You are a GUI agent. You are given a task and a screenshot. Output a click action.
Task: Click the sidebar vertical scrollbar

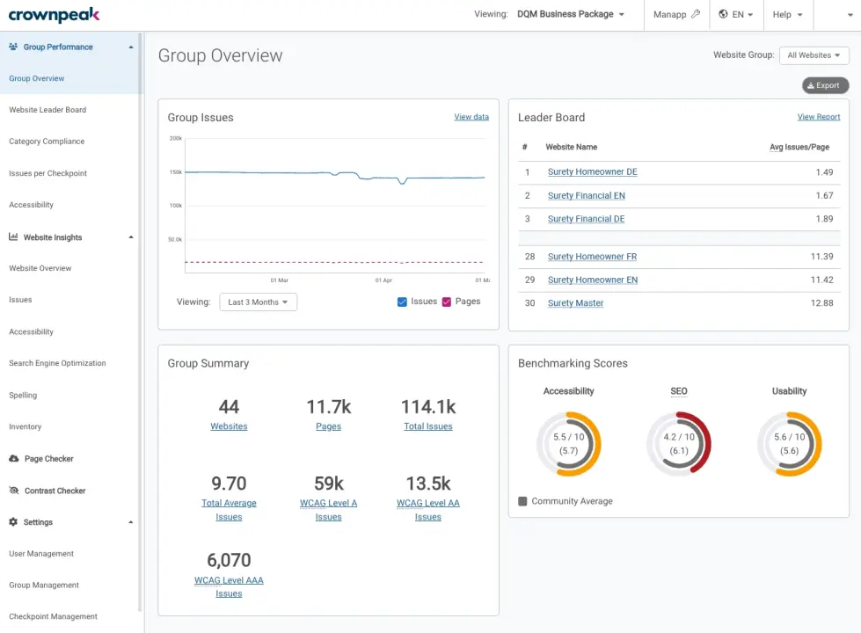click(x=140, y=321)
